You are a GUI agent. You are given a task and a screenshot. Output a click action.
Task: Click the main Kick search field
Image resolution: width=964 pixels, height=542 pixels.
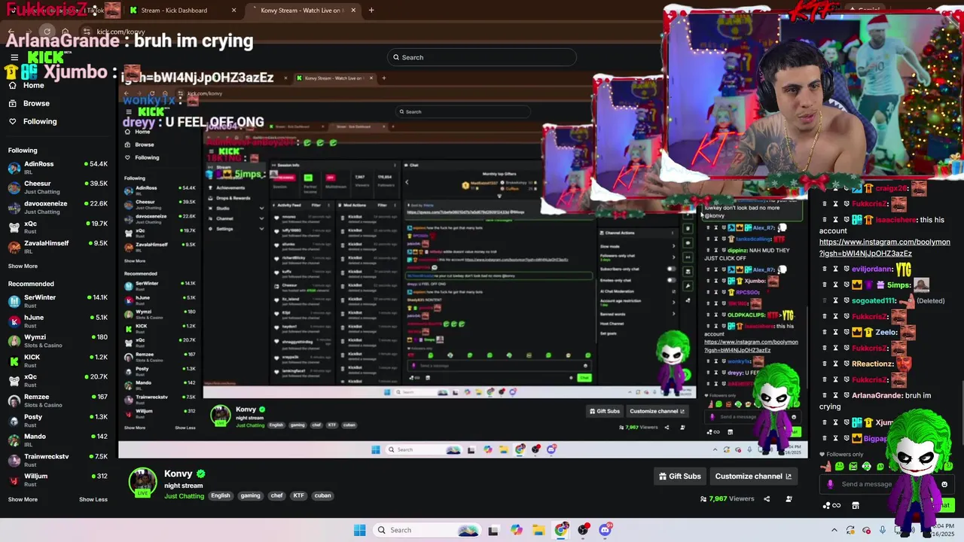482,57
